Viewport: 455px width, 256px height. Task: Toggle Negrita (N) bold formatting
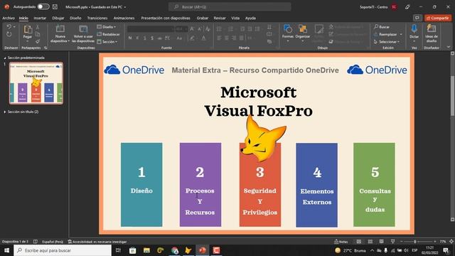coord(130,38)
